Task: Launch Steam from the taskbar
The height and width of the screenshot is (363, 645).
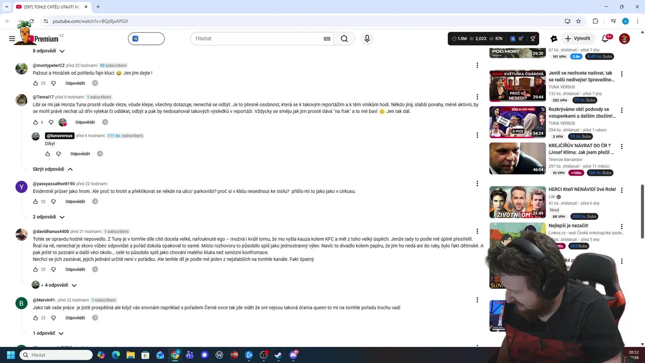Action: point(278,355)
